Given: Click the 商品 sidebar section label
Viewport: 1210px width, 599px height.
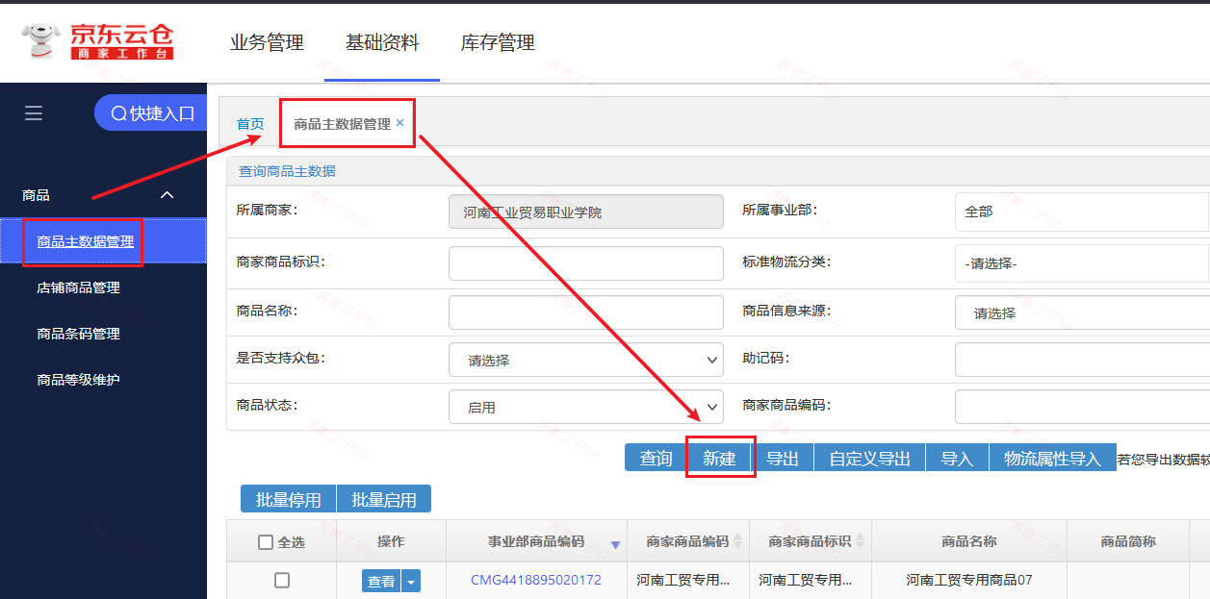Looking at the screenshot, I should coord(36,195).
